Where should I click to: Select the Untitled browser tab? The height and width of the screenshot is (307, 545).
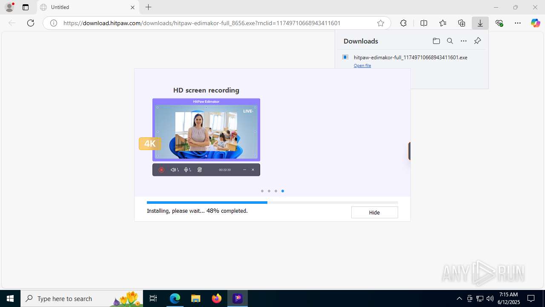[x=88, y=7]
